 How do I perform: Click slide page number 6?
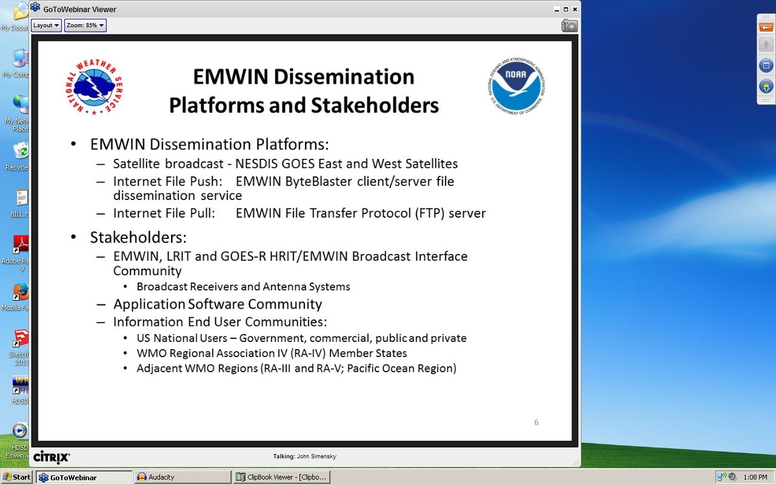coord(536,423)
